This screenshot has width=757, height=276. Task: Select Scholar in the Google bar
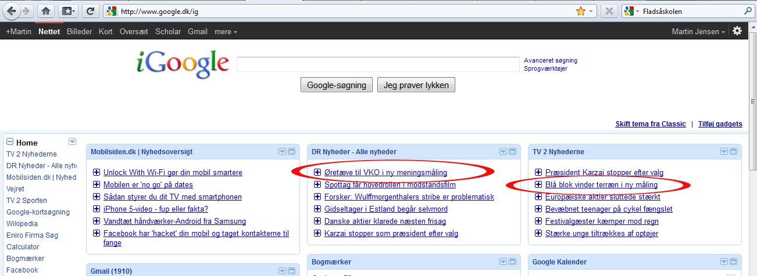click(x=168, y=32)
